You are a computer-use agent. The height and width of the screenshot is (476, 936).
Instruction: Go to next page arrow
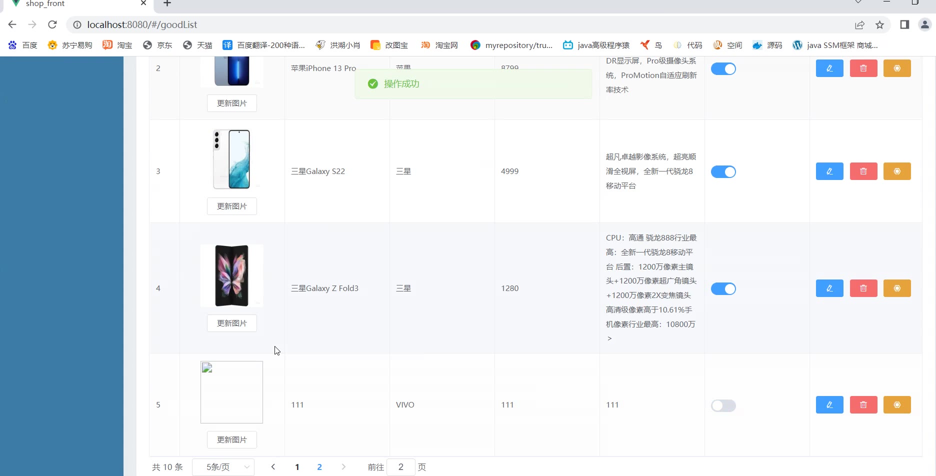pyautogui.click(x=343, y=467)
